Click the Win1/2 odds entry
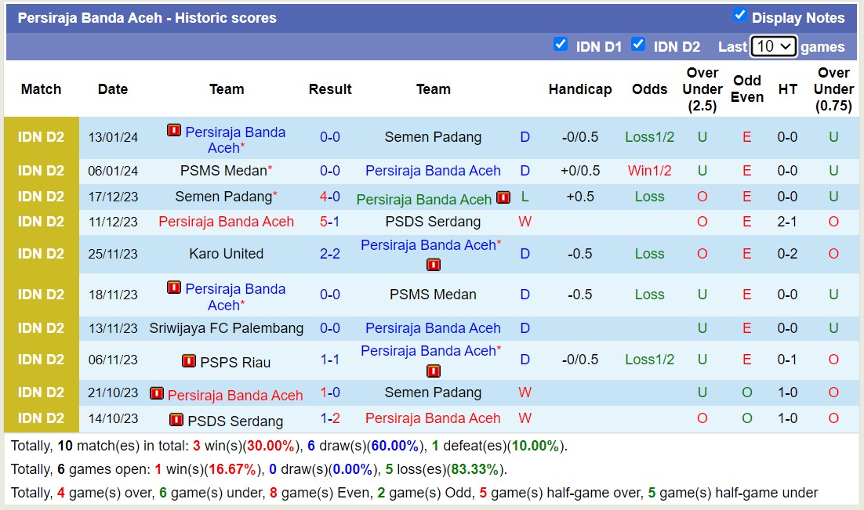This screenshot has width=864, height=510. 649,171
